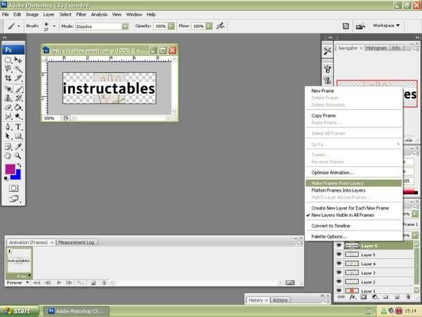The height and width of the screenshot is (317, 422).
Task: Open the Workspace dropdown
Action: click(386, 25)
